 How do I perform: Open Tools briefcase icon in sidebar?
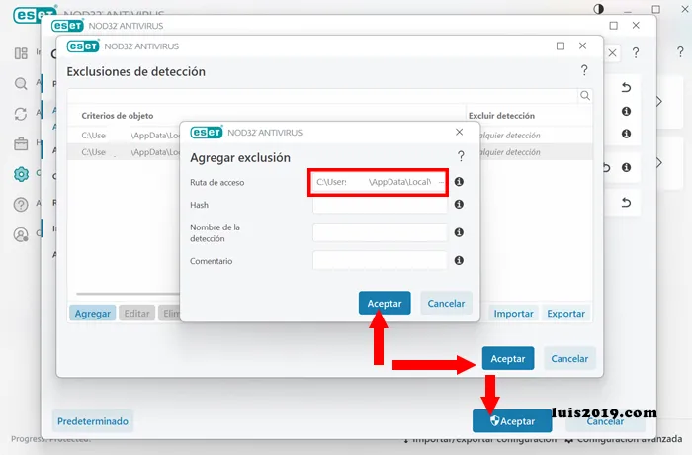coord(21,144)
